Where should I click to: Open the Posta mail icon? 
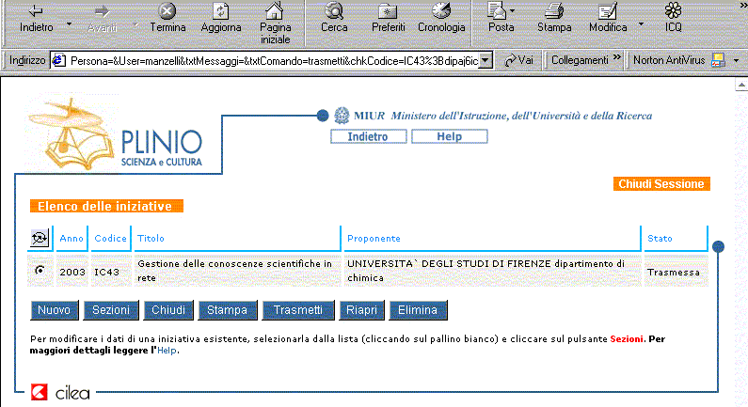pos(497,10)
